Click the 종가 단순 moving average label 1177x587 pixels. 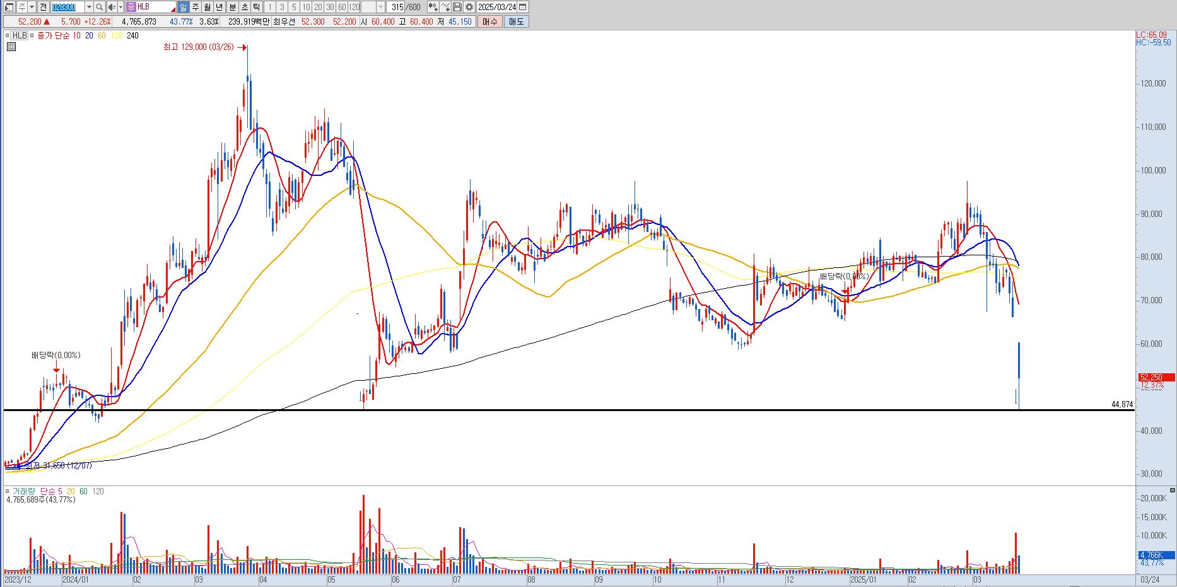point(54,35)
